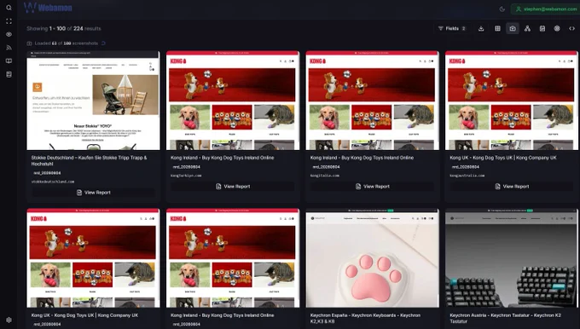580x329 pixels.
Task: Click the rnd tag above kongitalia.com
Action: (x=326, y=167)
